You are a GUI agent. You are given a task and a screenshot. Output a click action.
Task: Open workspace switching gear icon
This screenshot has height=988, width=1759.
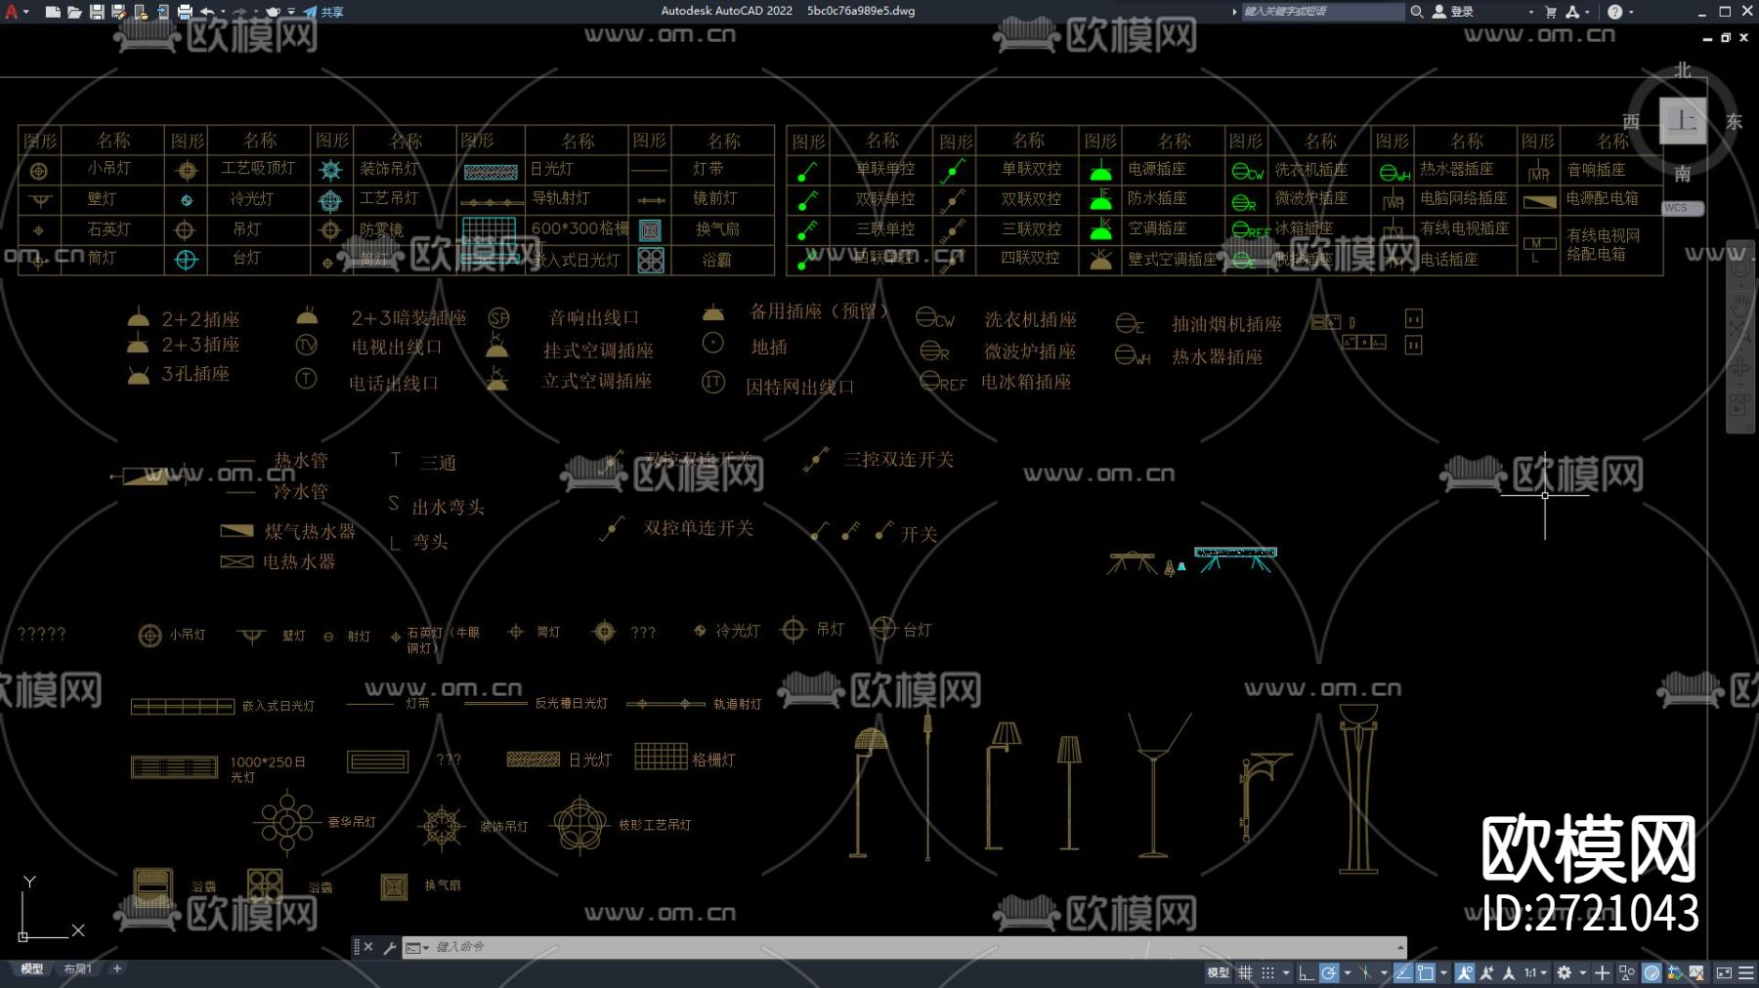coord(1565,972)
